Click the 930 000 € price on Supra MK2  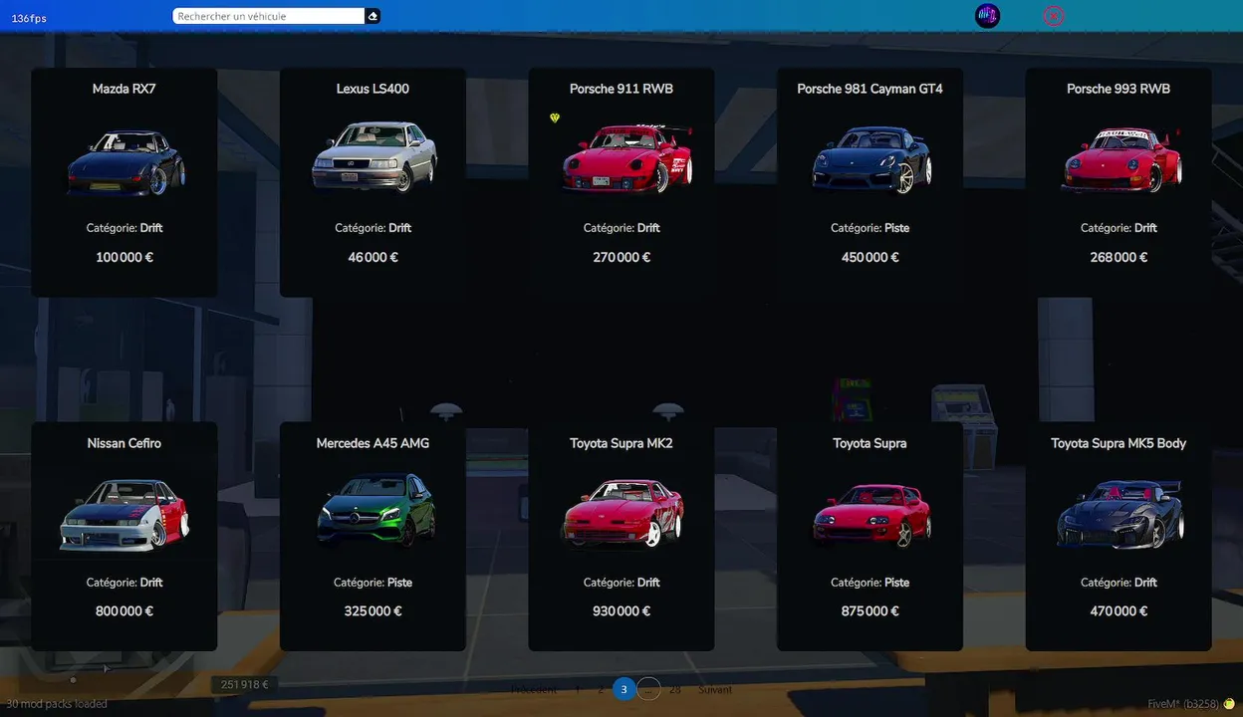[x=621, y=611]
